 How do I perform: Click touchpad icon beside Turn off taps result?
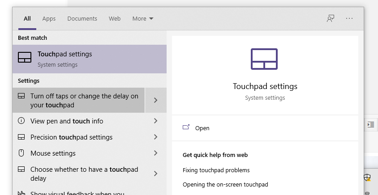(21, 96)
